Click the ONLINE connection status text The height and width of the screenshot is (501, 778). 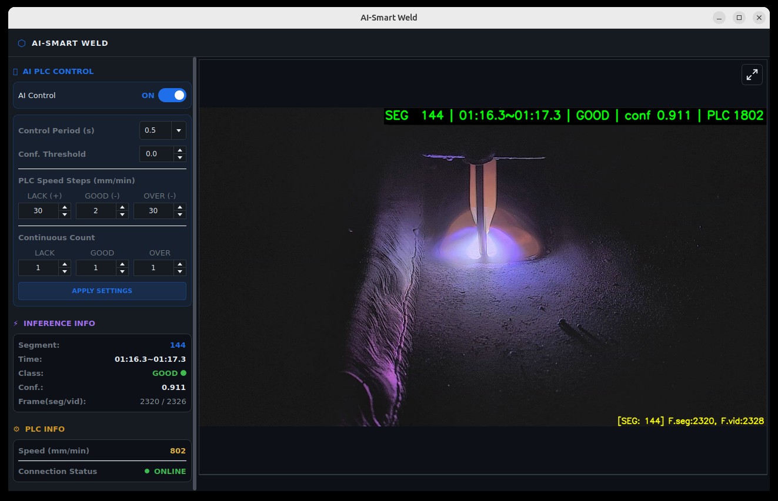coord(170,471)
